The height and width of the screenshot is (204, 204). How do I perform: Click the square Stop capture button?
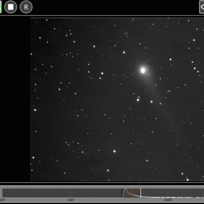coord(11,7)
